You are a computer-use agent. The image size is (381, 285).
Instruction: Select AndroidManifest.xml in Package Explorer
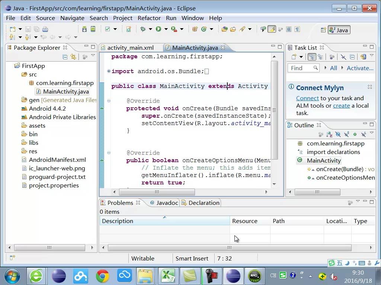coord(57,160)
